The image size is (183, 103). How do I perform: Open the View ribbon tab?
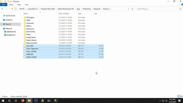click(x=27, y=5)
